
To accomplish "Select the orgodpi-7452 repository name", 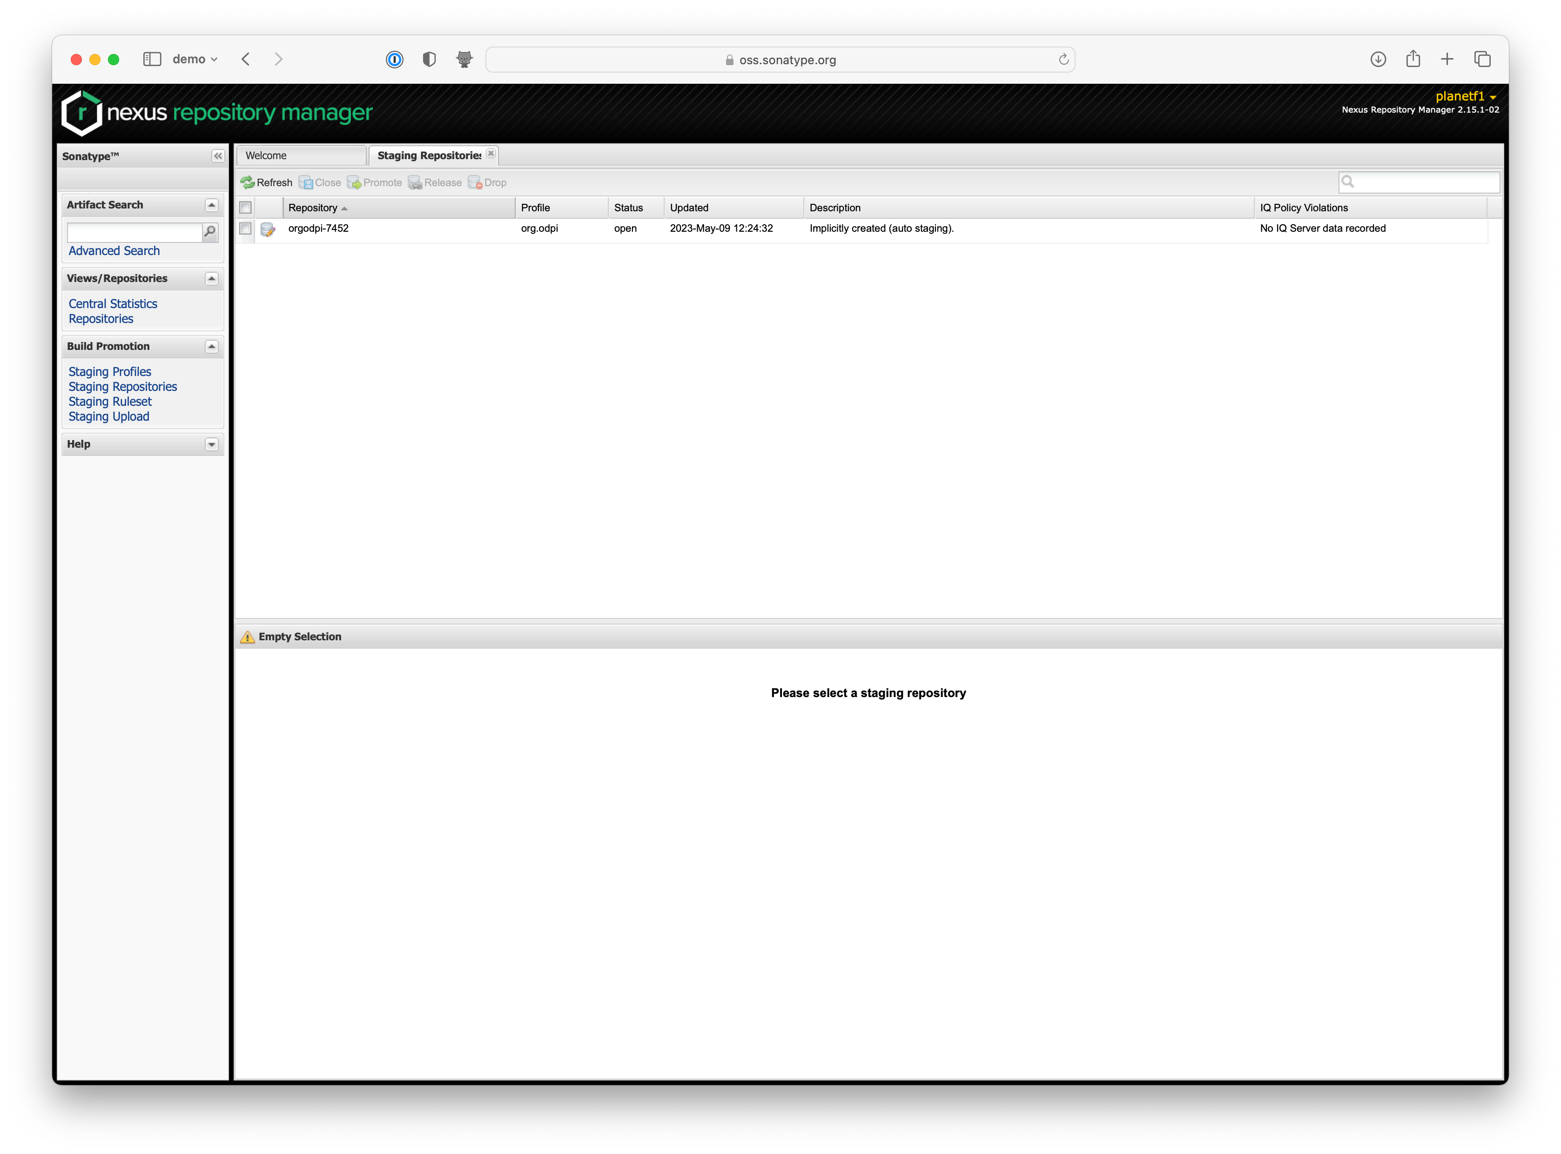I will [x=318, y=228].
